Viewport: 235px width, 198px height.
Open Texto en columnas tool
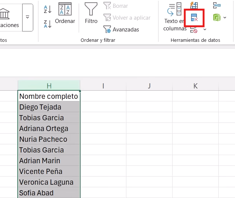pos(175,17)
